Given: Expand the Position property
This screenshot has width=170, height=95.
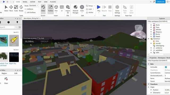Looking at the screenshot, I should pos(151,90).
